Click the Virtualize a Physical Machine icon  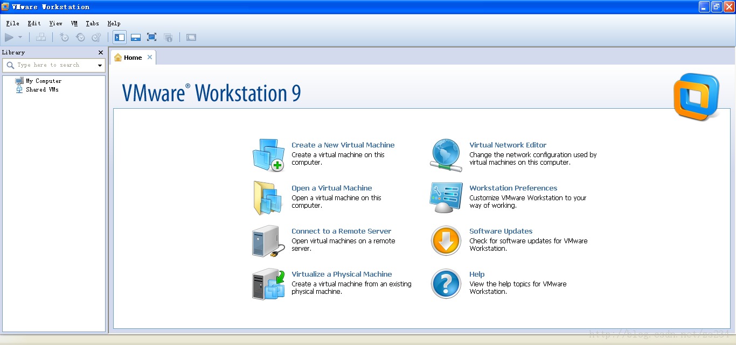point(268,284)
